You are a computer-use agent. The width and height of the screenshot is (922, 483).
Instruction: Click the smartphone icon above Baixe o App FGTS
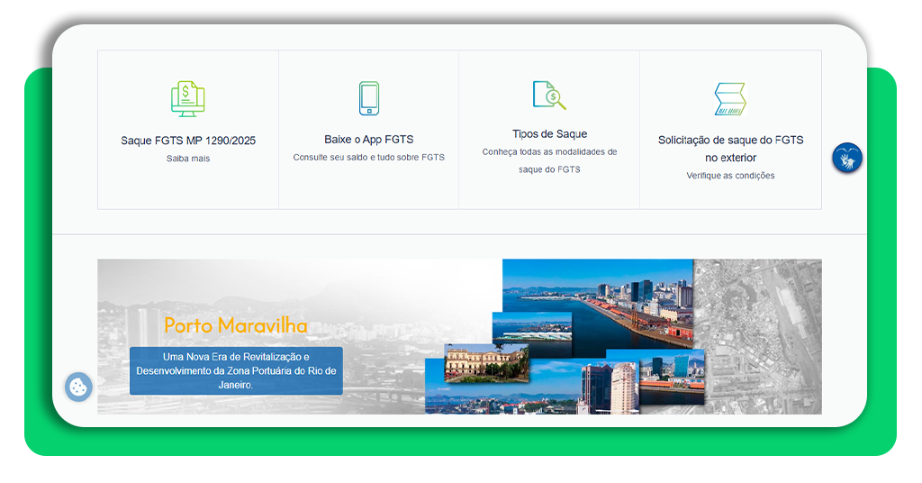(368, 98)
